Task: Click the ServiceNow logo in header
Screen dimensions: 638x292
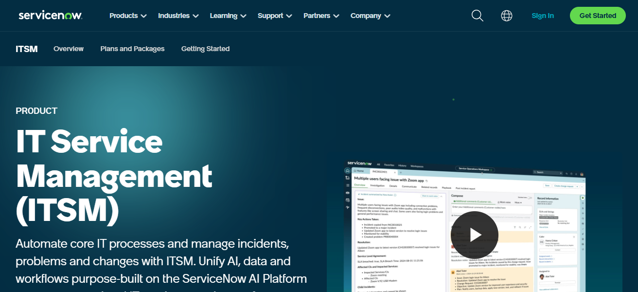Action: point(51,16)
